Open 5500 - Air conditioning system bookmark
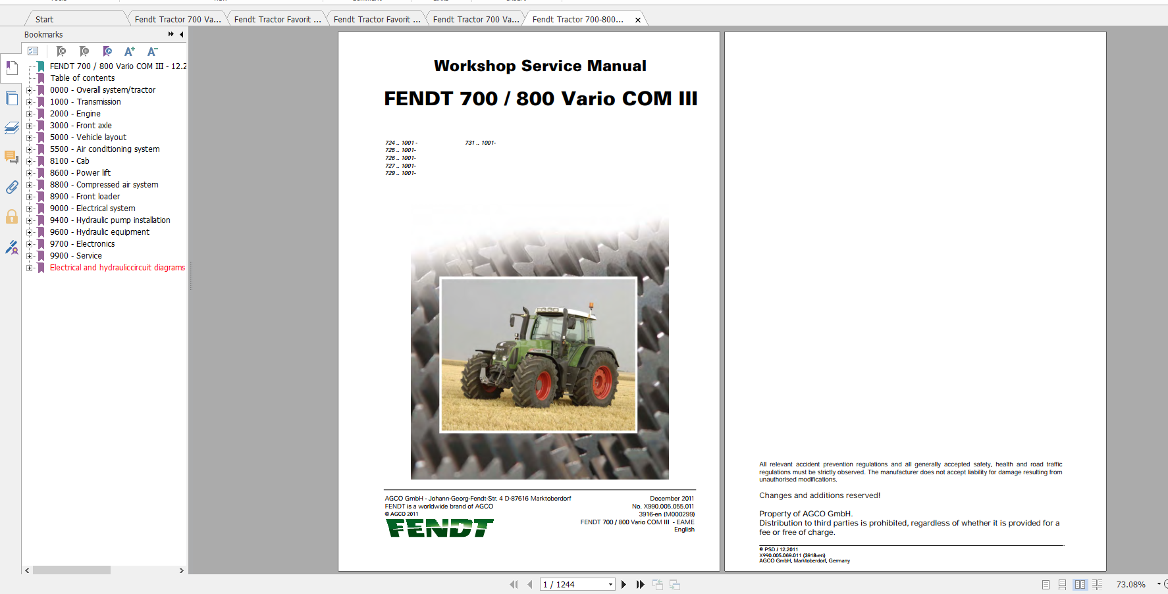 click(105, 149)
